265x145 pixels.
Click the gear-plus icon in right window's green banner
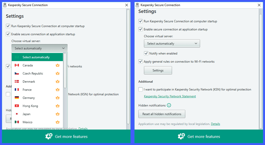pyautogui.click(x=181, y=136)
